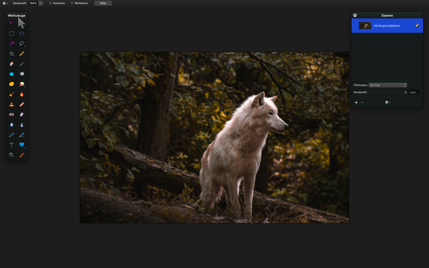The width and height of the screenshot is (429, 268).
Task: Select the green Brush tool
Action: [x=22, y=64]
